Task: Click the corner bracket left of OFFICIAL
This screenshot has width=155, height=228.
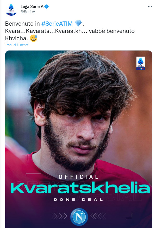Action: click(33, 175)
